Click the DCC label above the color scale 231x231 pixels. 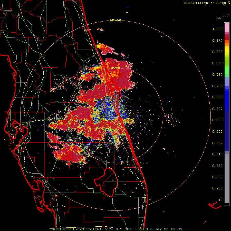pos(226,15)
